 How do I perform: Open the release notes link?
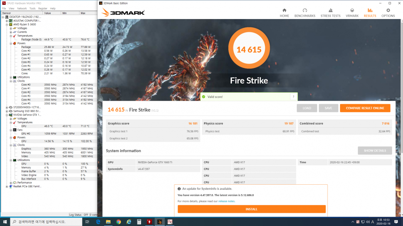click(226, 201)
